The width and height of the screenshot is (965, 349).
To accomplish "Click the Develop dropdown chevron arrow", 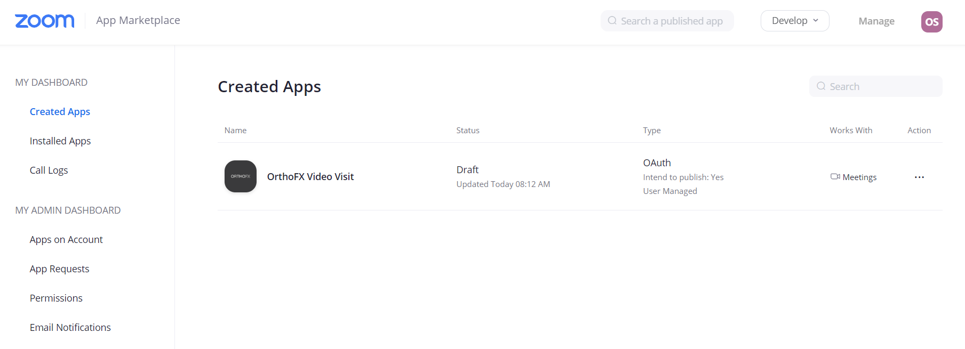I will (x=816, y=21).
